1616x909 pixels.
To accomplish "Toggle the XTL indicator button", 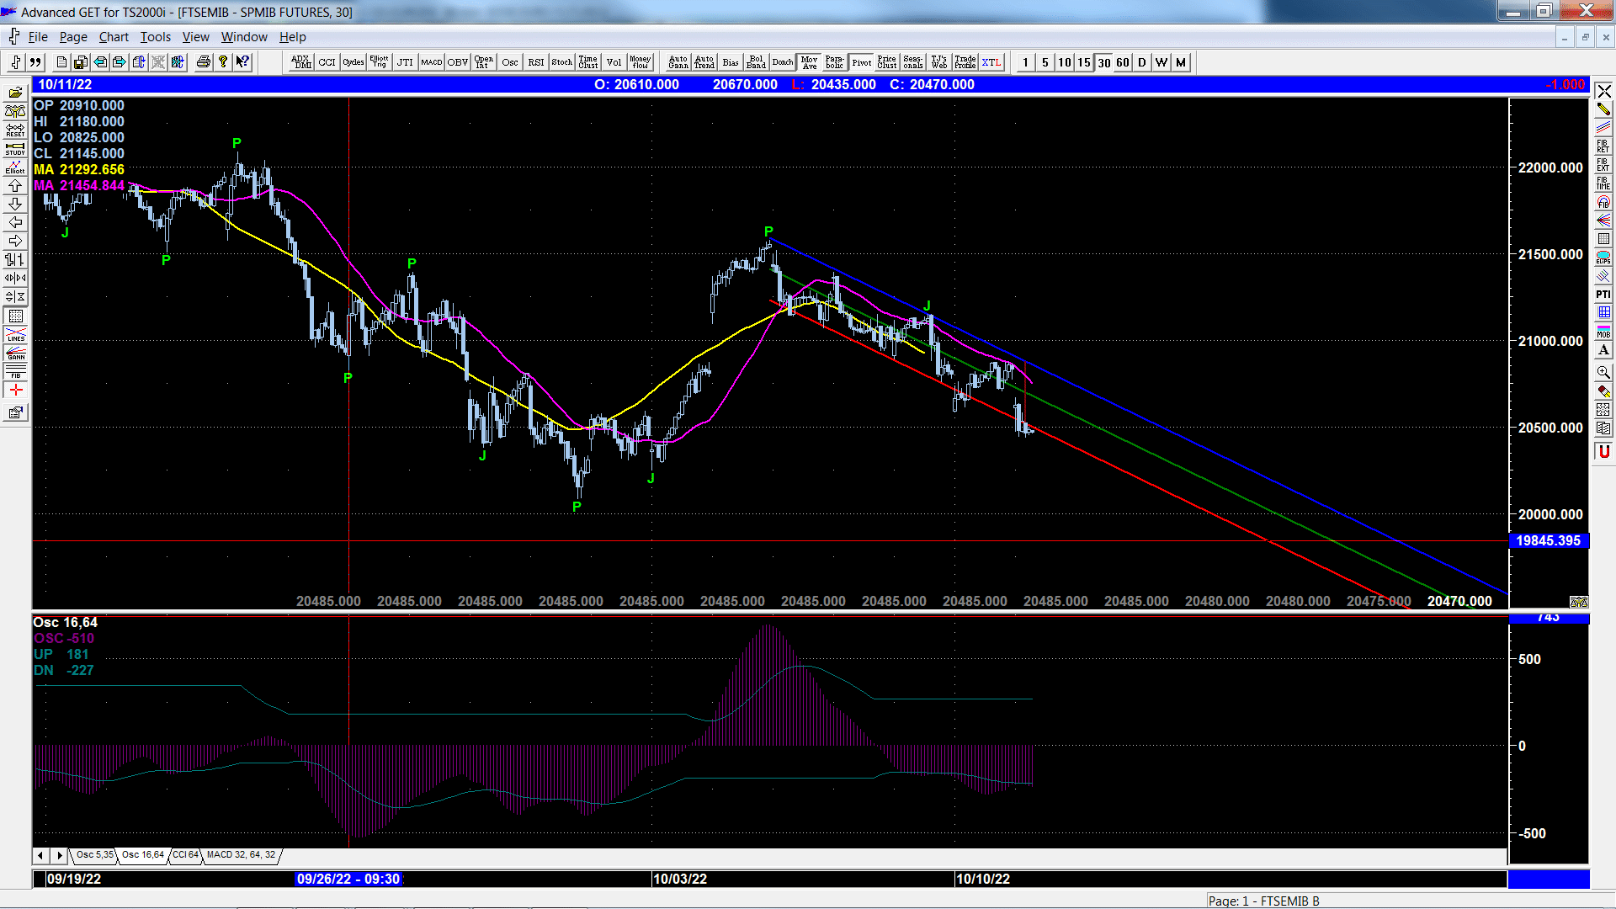I will coord(992,62).
